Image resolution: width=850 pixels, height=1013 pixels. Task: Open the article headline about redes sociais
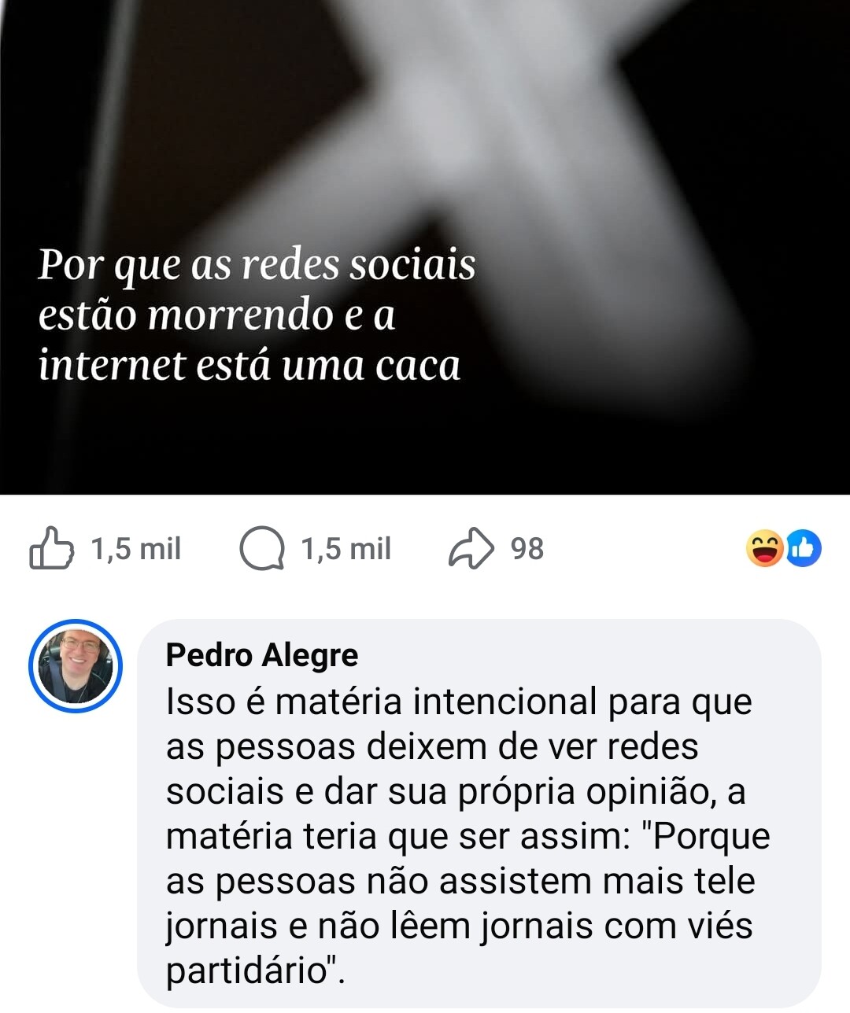(x=257, y=315)
